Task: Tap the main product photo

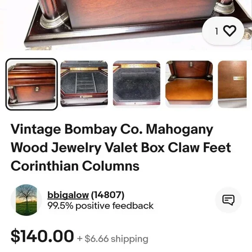Action: [x=126, y=25]
